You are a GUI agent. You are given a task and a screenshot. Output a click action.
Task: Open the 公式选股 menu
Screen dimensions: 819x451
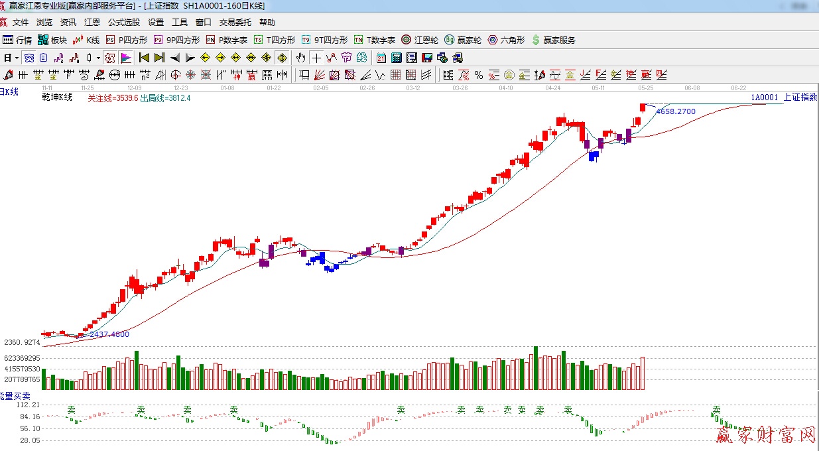tap(125, 23)
